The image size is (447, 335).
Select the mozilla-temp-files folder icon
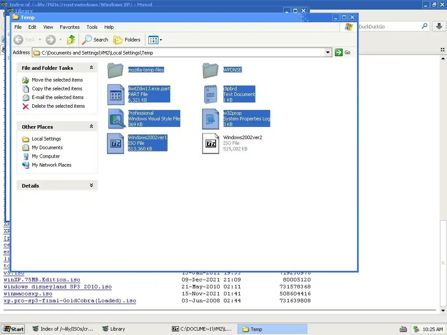115,70
